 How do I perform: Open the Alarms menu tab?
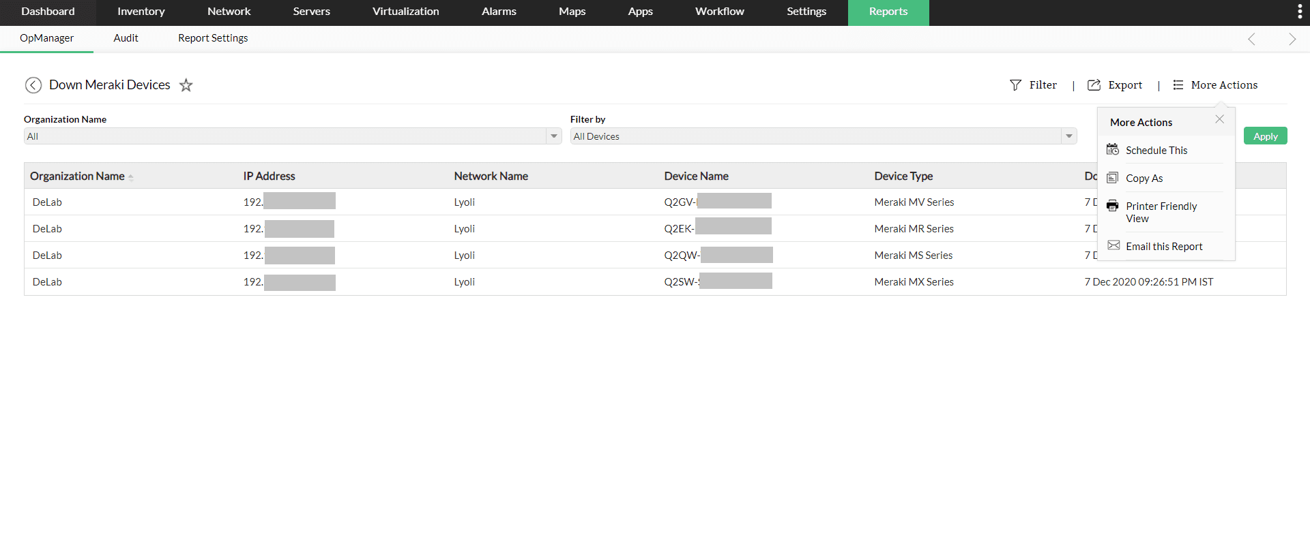(499, 12)
